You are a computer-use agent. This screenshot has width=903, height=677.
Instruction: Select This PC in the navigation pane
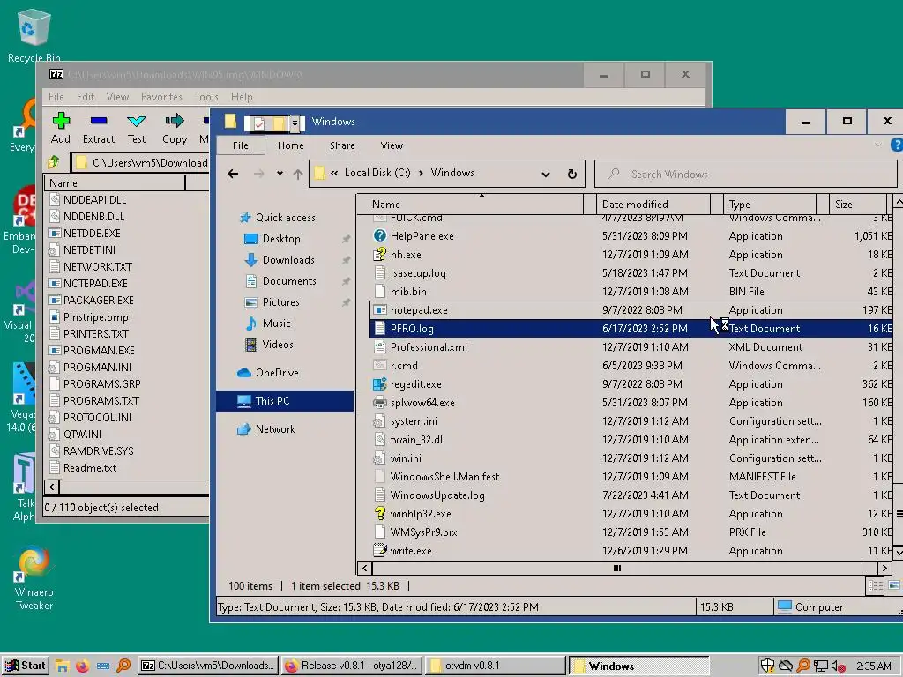coord(285,401)
